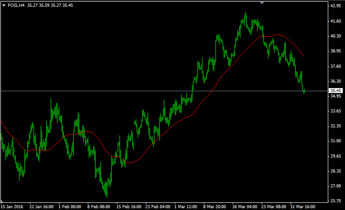Click the 33.65 price scale label
The width and height of the screenshot is (345, 210).
(336, 111)
